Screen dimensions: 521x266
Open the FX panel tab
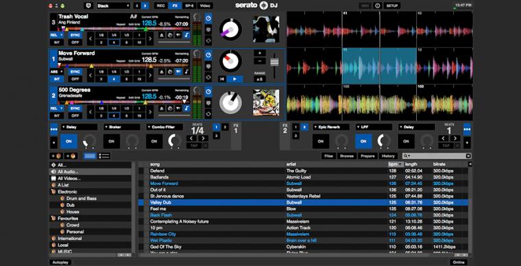point(175,5)
